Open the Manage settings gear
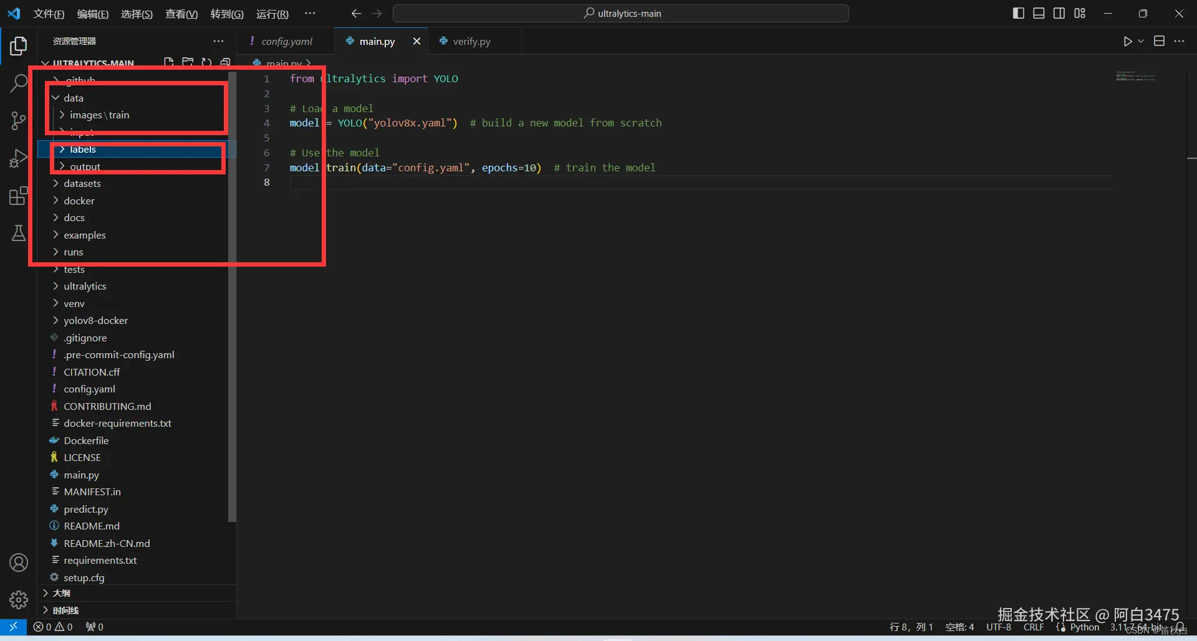This screenshot has height=641, width=1197. (x=19, y=599)
